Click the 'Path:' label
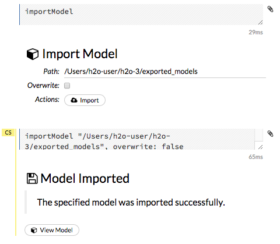Viewport: 280px width, 244px height. (x=51, y=72)
